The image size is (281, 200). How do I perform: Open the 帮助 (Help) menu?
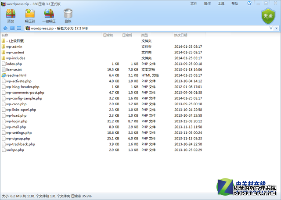coord(235,4)
